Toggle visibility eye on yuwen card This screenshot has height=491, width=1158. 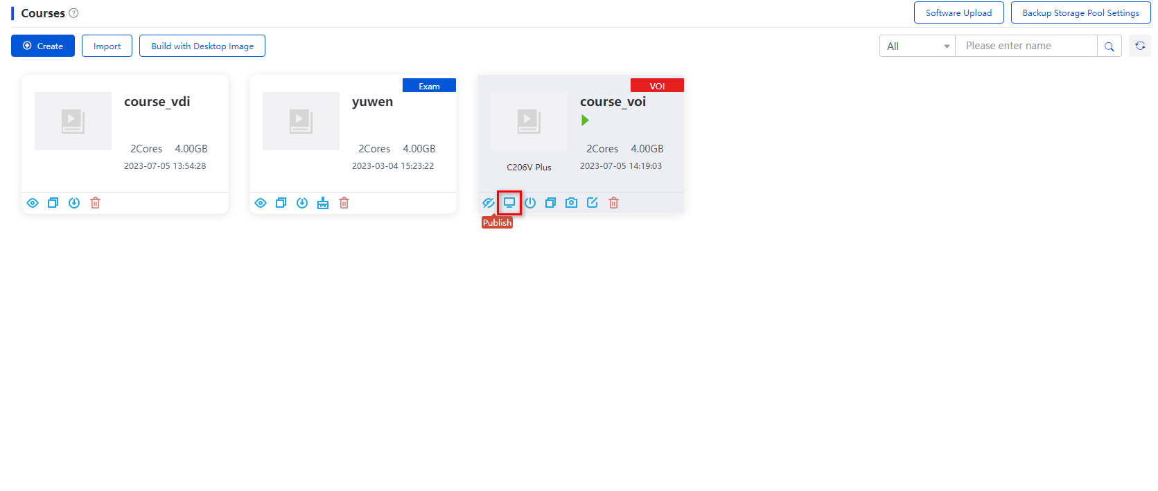click(x=261, y=203)
